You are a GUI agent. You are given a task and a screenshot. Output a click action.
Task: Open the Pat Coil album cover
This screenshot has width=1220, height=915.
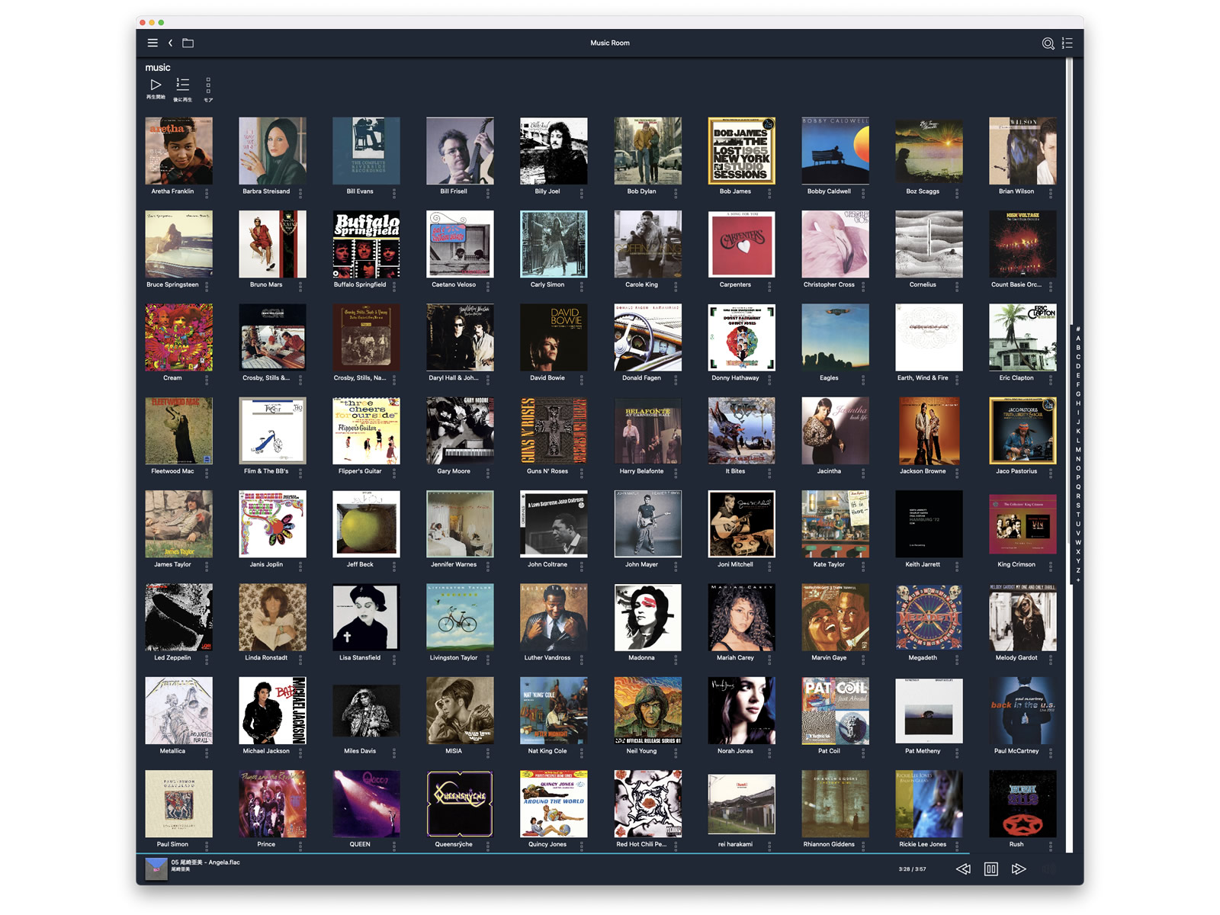coord(835,711)
